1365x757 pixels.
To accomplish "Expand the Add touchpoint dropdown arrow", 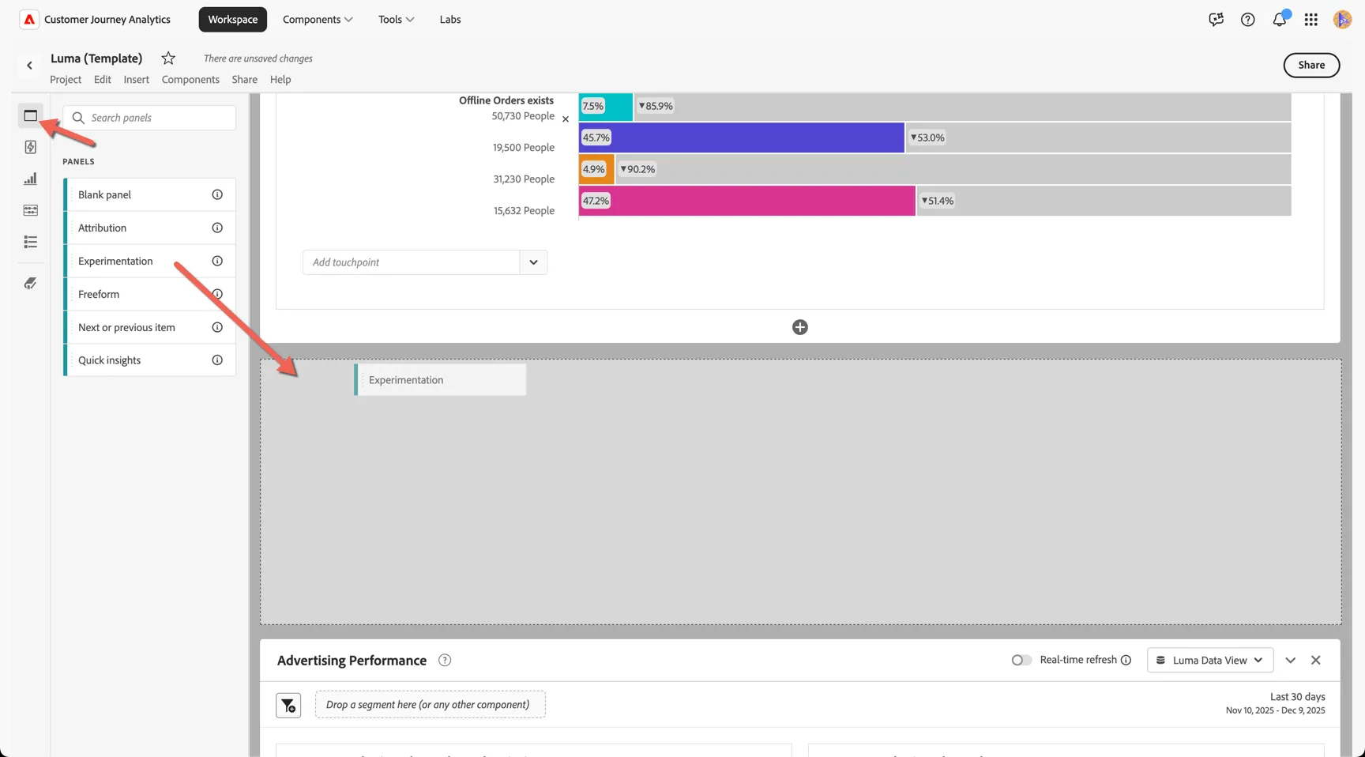I will [x=534, y=262].
